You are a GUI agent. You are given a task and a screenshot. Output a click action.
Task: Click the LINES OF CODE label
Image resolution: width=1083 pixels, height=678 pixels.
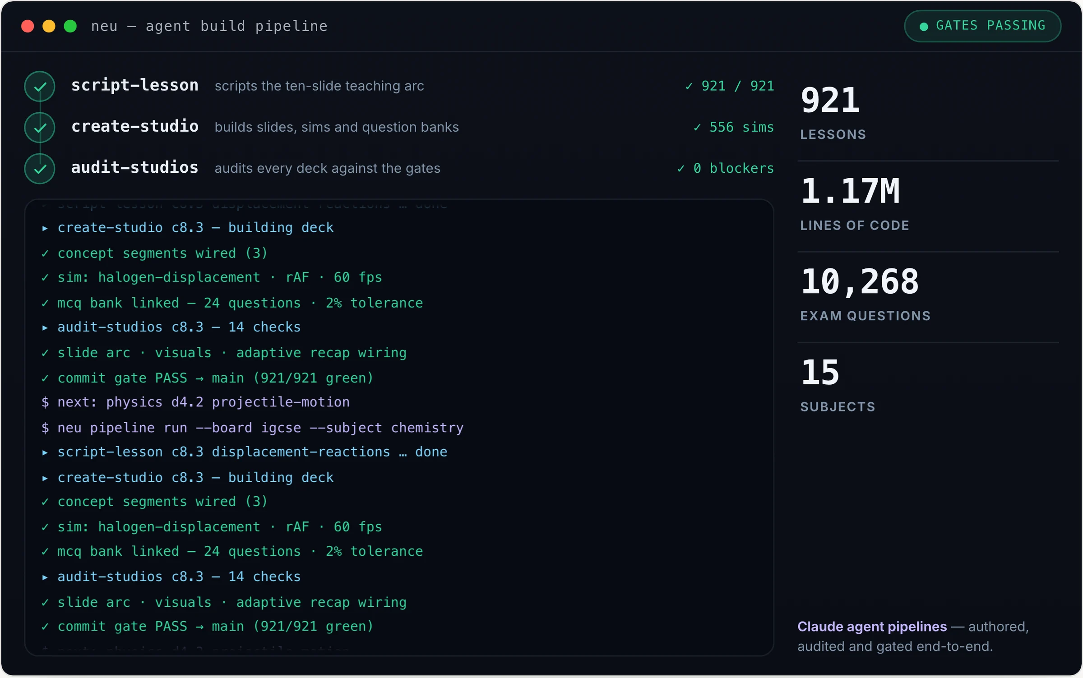[x=855, y=226]
